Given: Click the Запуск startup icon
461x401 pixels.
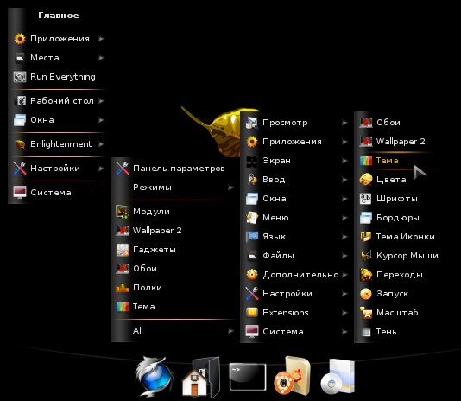Looking at the screenshot, I should (366, 294).
